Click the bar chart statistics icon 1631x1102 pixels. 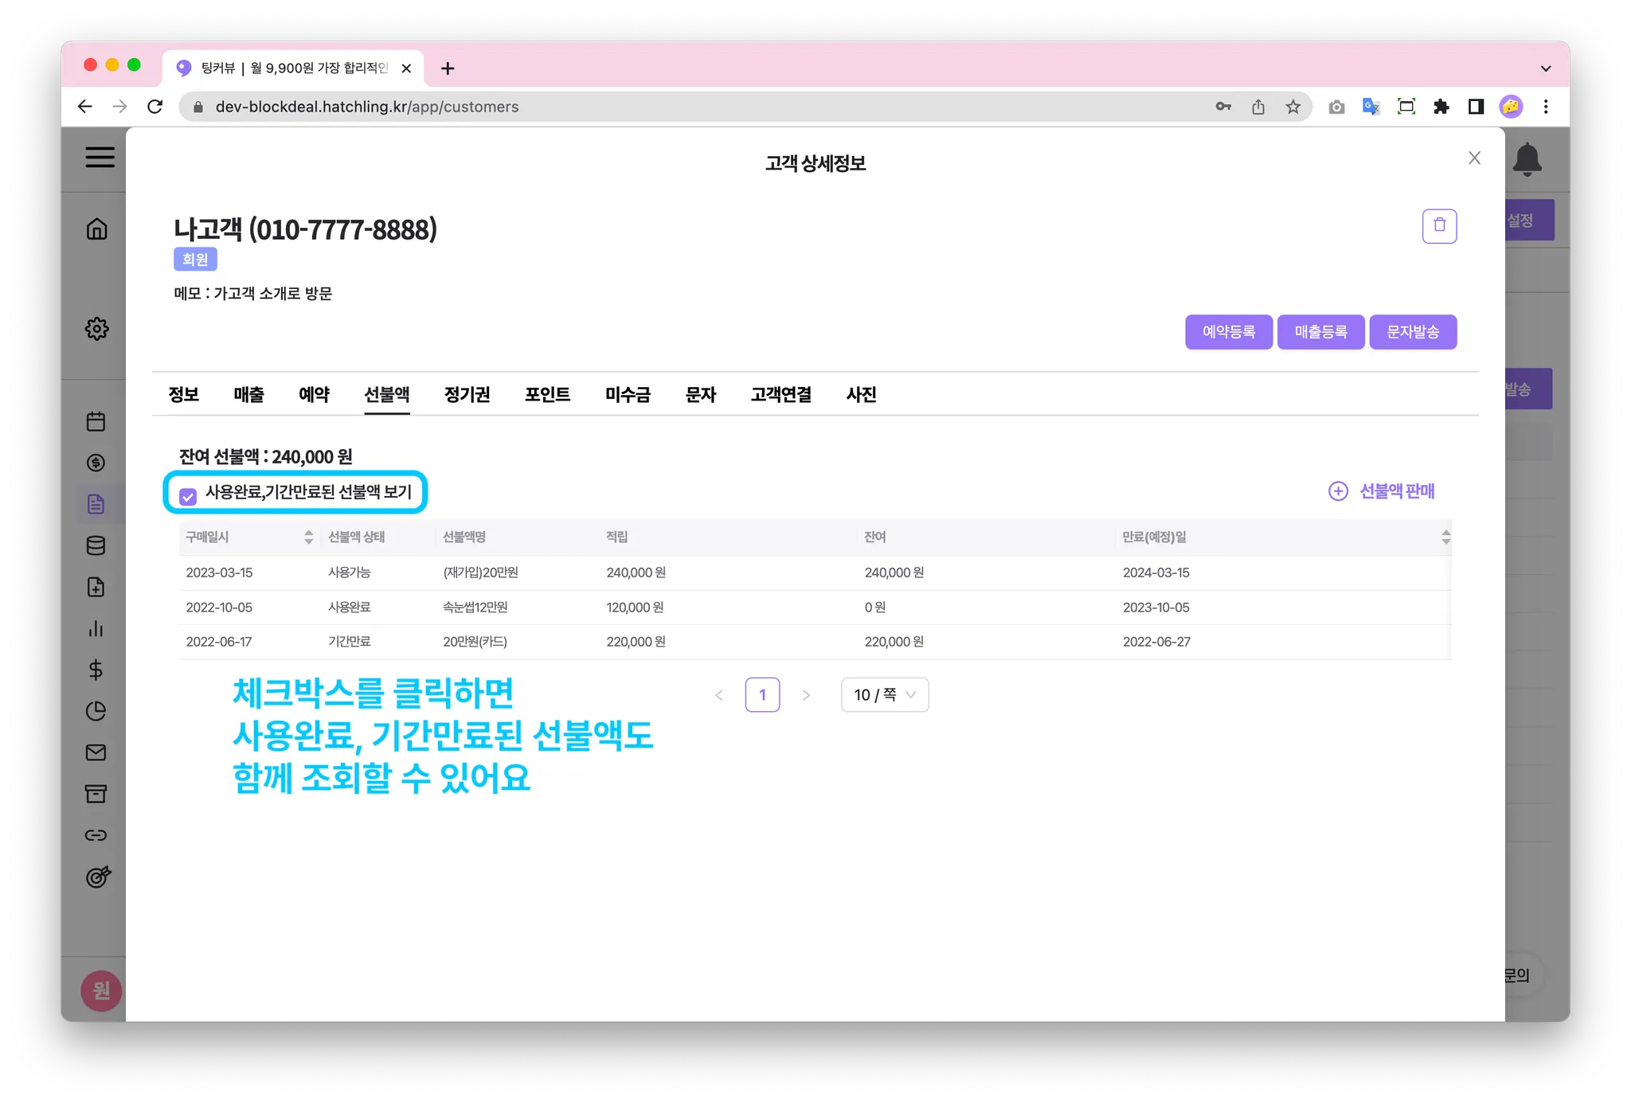[96, 628]
